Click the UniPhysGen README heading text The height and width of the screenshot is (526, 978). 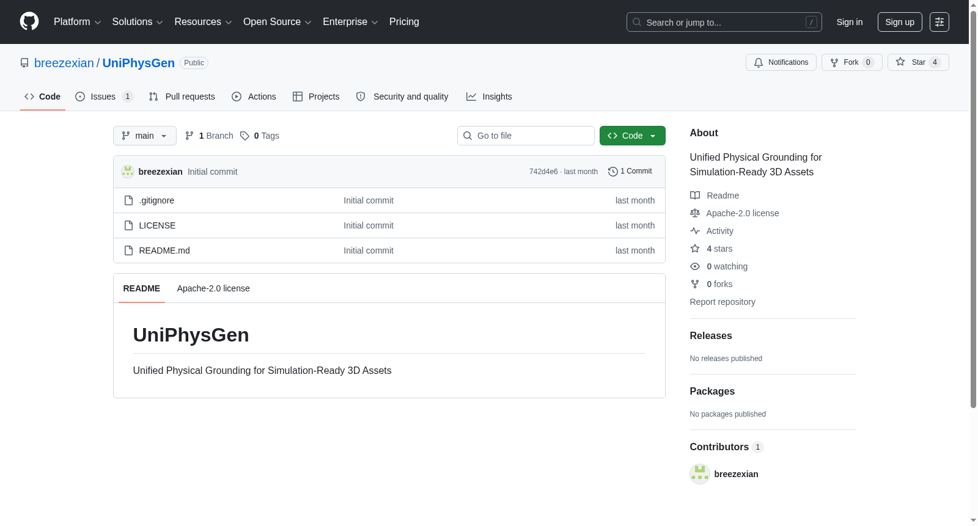point(191,335)
